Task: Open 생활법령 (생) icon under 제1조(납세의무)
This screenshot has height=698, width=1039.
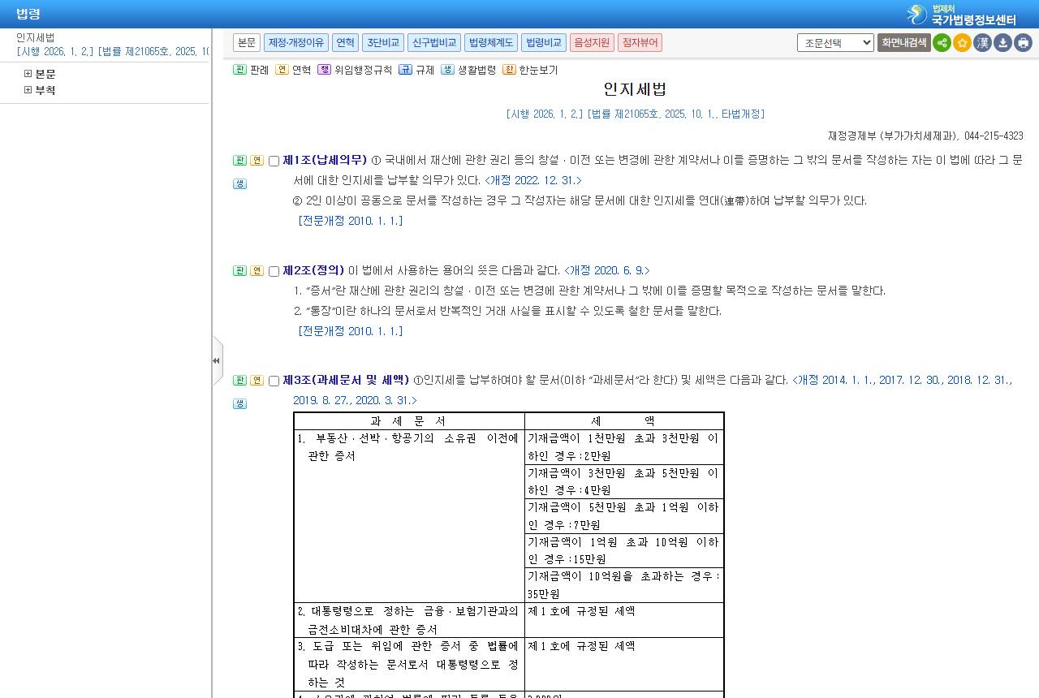Action: [239, 183]
